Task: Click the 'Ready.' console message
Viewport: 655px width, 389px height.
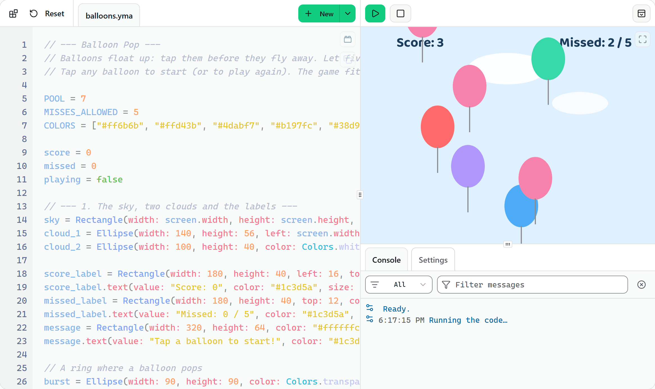Action: [396, 309]
